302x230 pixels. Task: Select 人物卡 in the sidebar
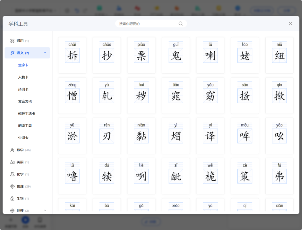(23, 77)
